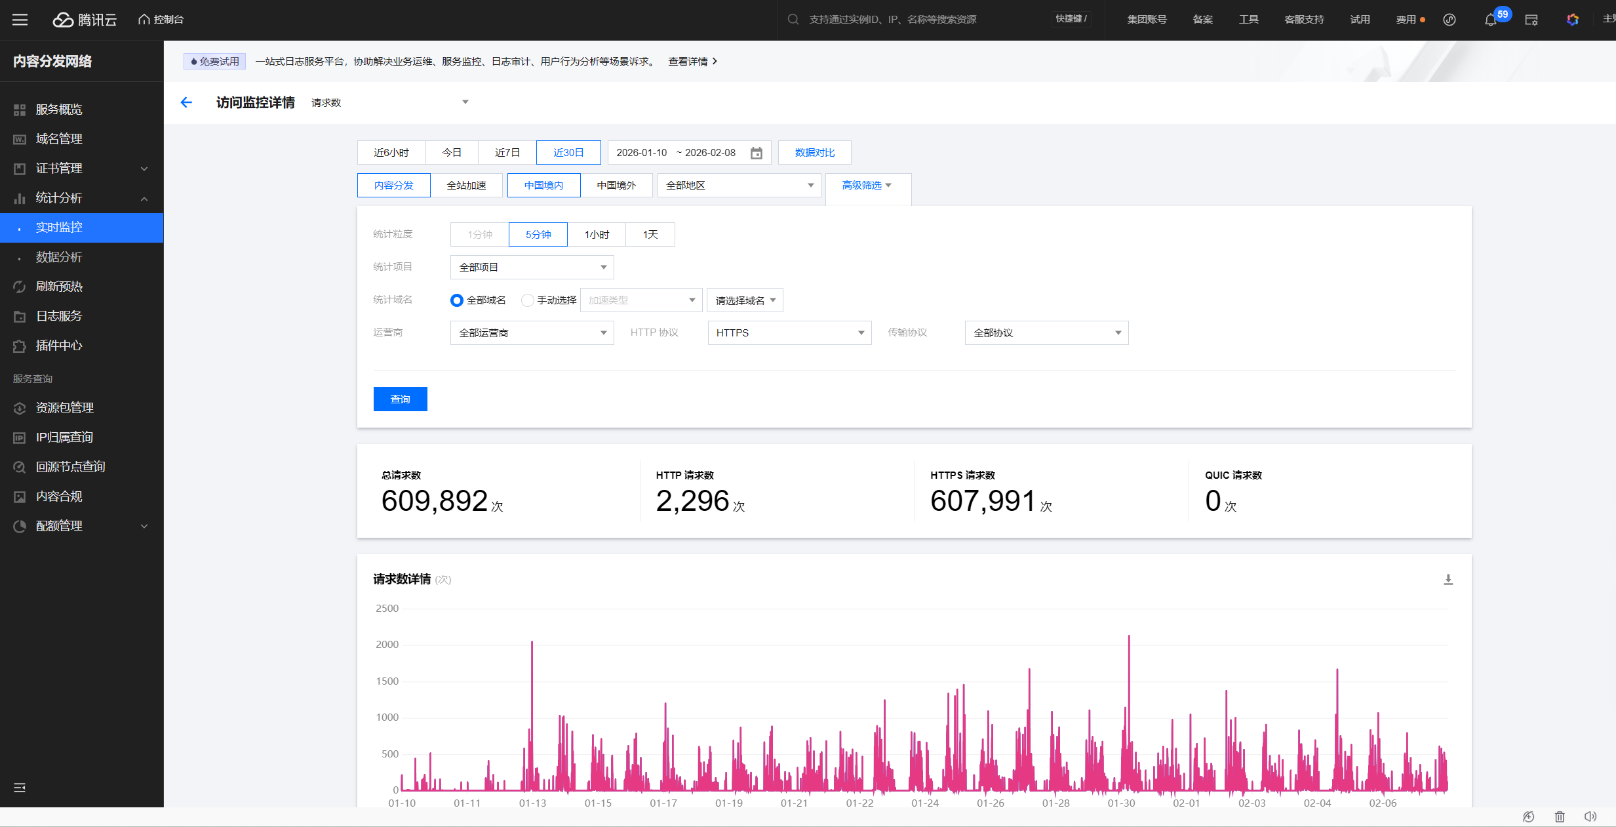Click the 01-30 peak on chart
The height and width of the screenshot is (827, 1616).
point(1129,637)
